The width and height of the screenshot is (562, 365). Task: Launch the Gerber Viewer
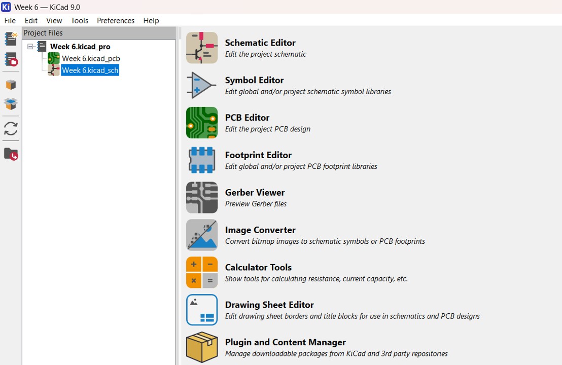point(202,198)
